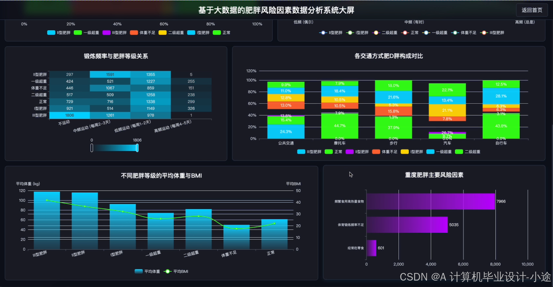Select the 1591 heatmap cell

110,74
